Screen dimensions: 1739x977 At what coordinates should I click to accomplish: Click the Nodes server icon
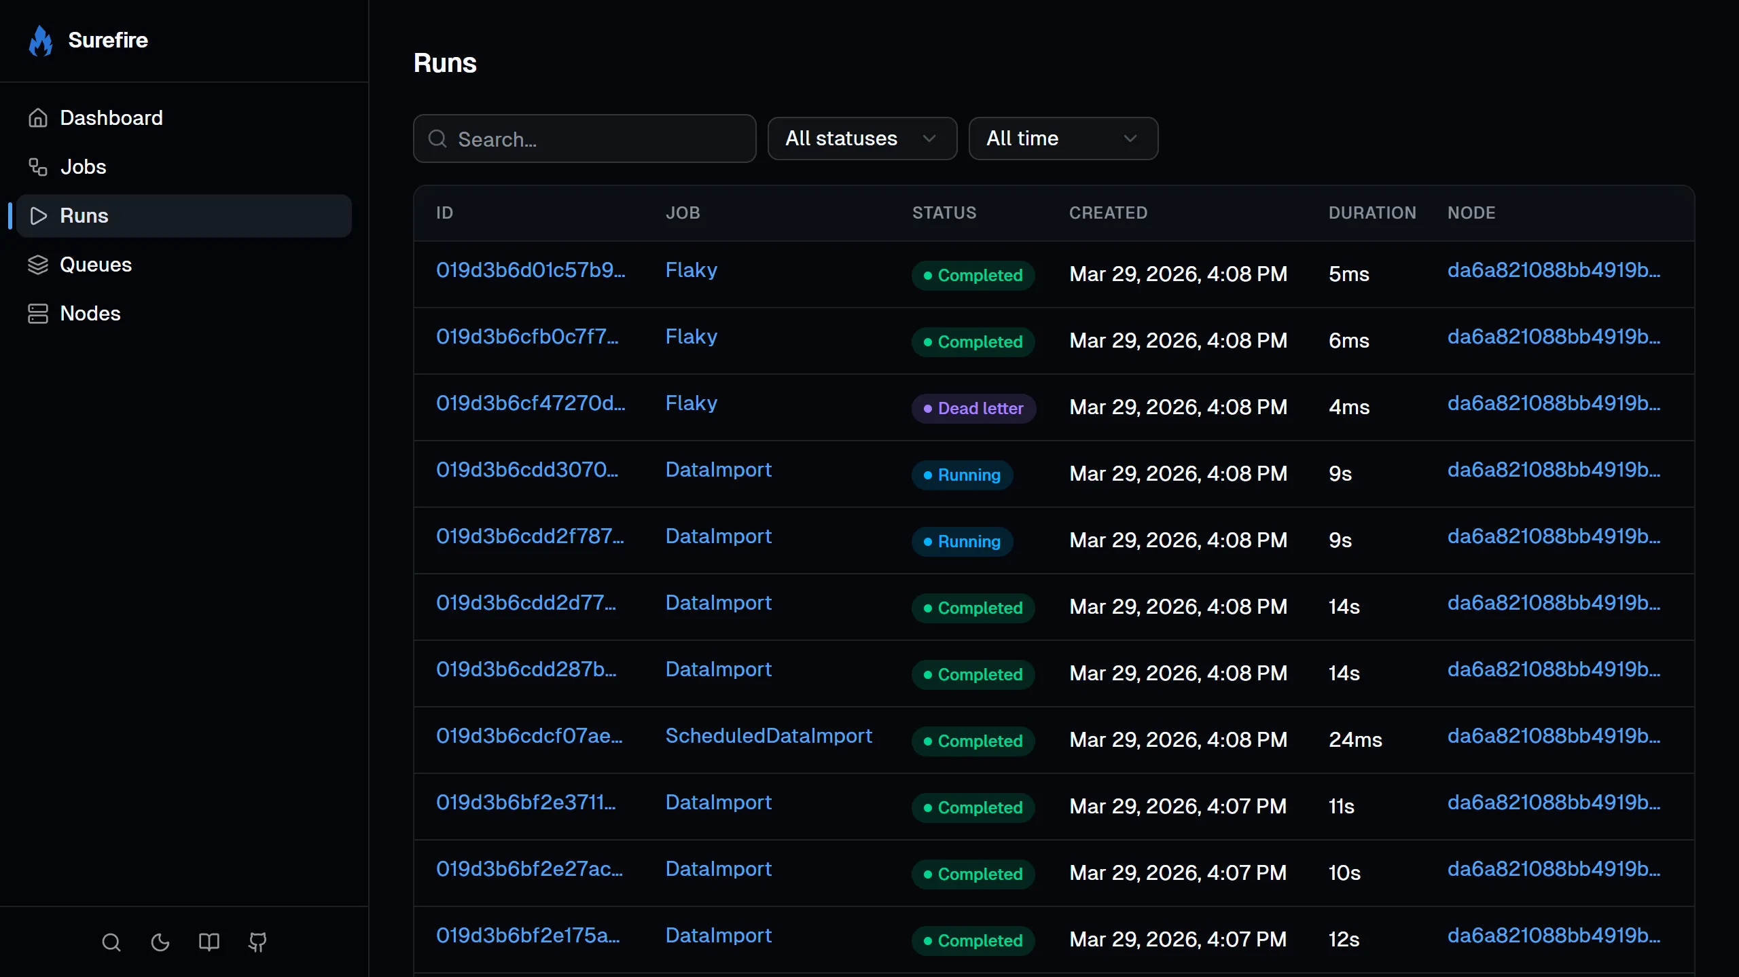click(38, 314)
